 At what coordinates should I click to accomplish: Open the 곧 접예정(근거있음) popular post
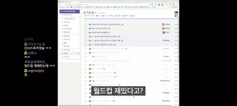coord(104,45)
